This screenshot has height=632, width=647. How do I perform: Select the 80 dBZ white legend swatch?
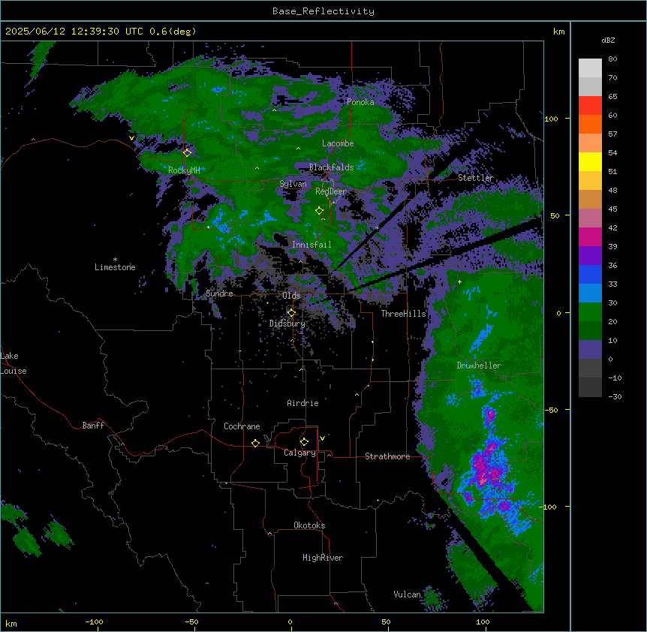(x=590, y=68)
